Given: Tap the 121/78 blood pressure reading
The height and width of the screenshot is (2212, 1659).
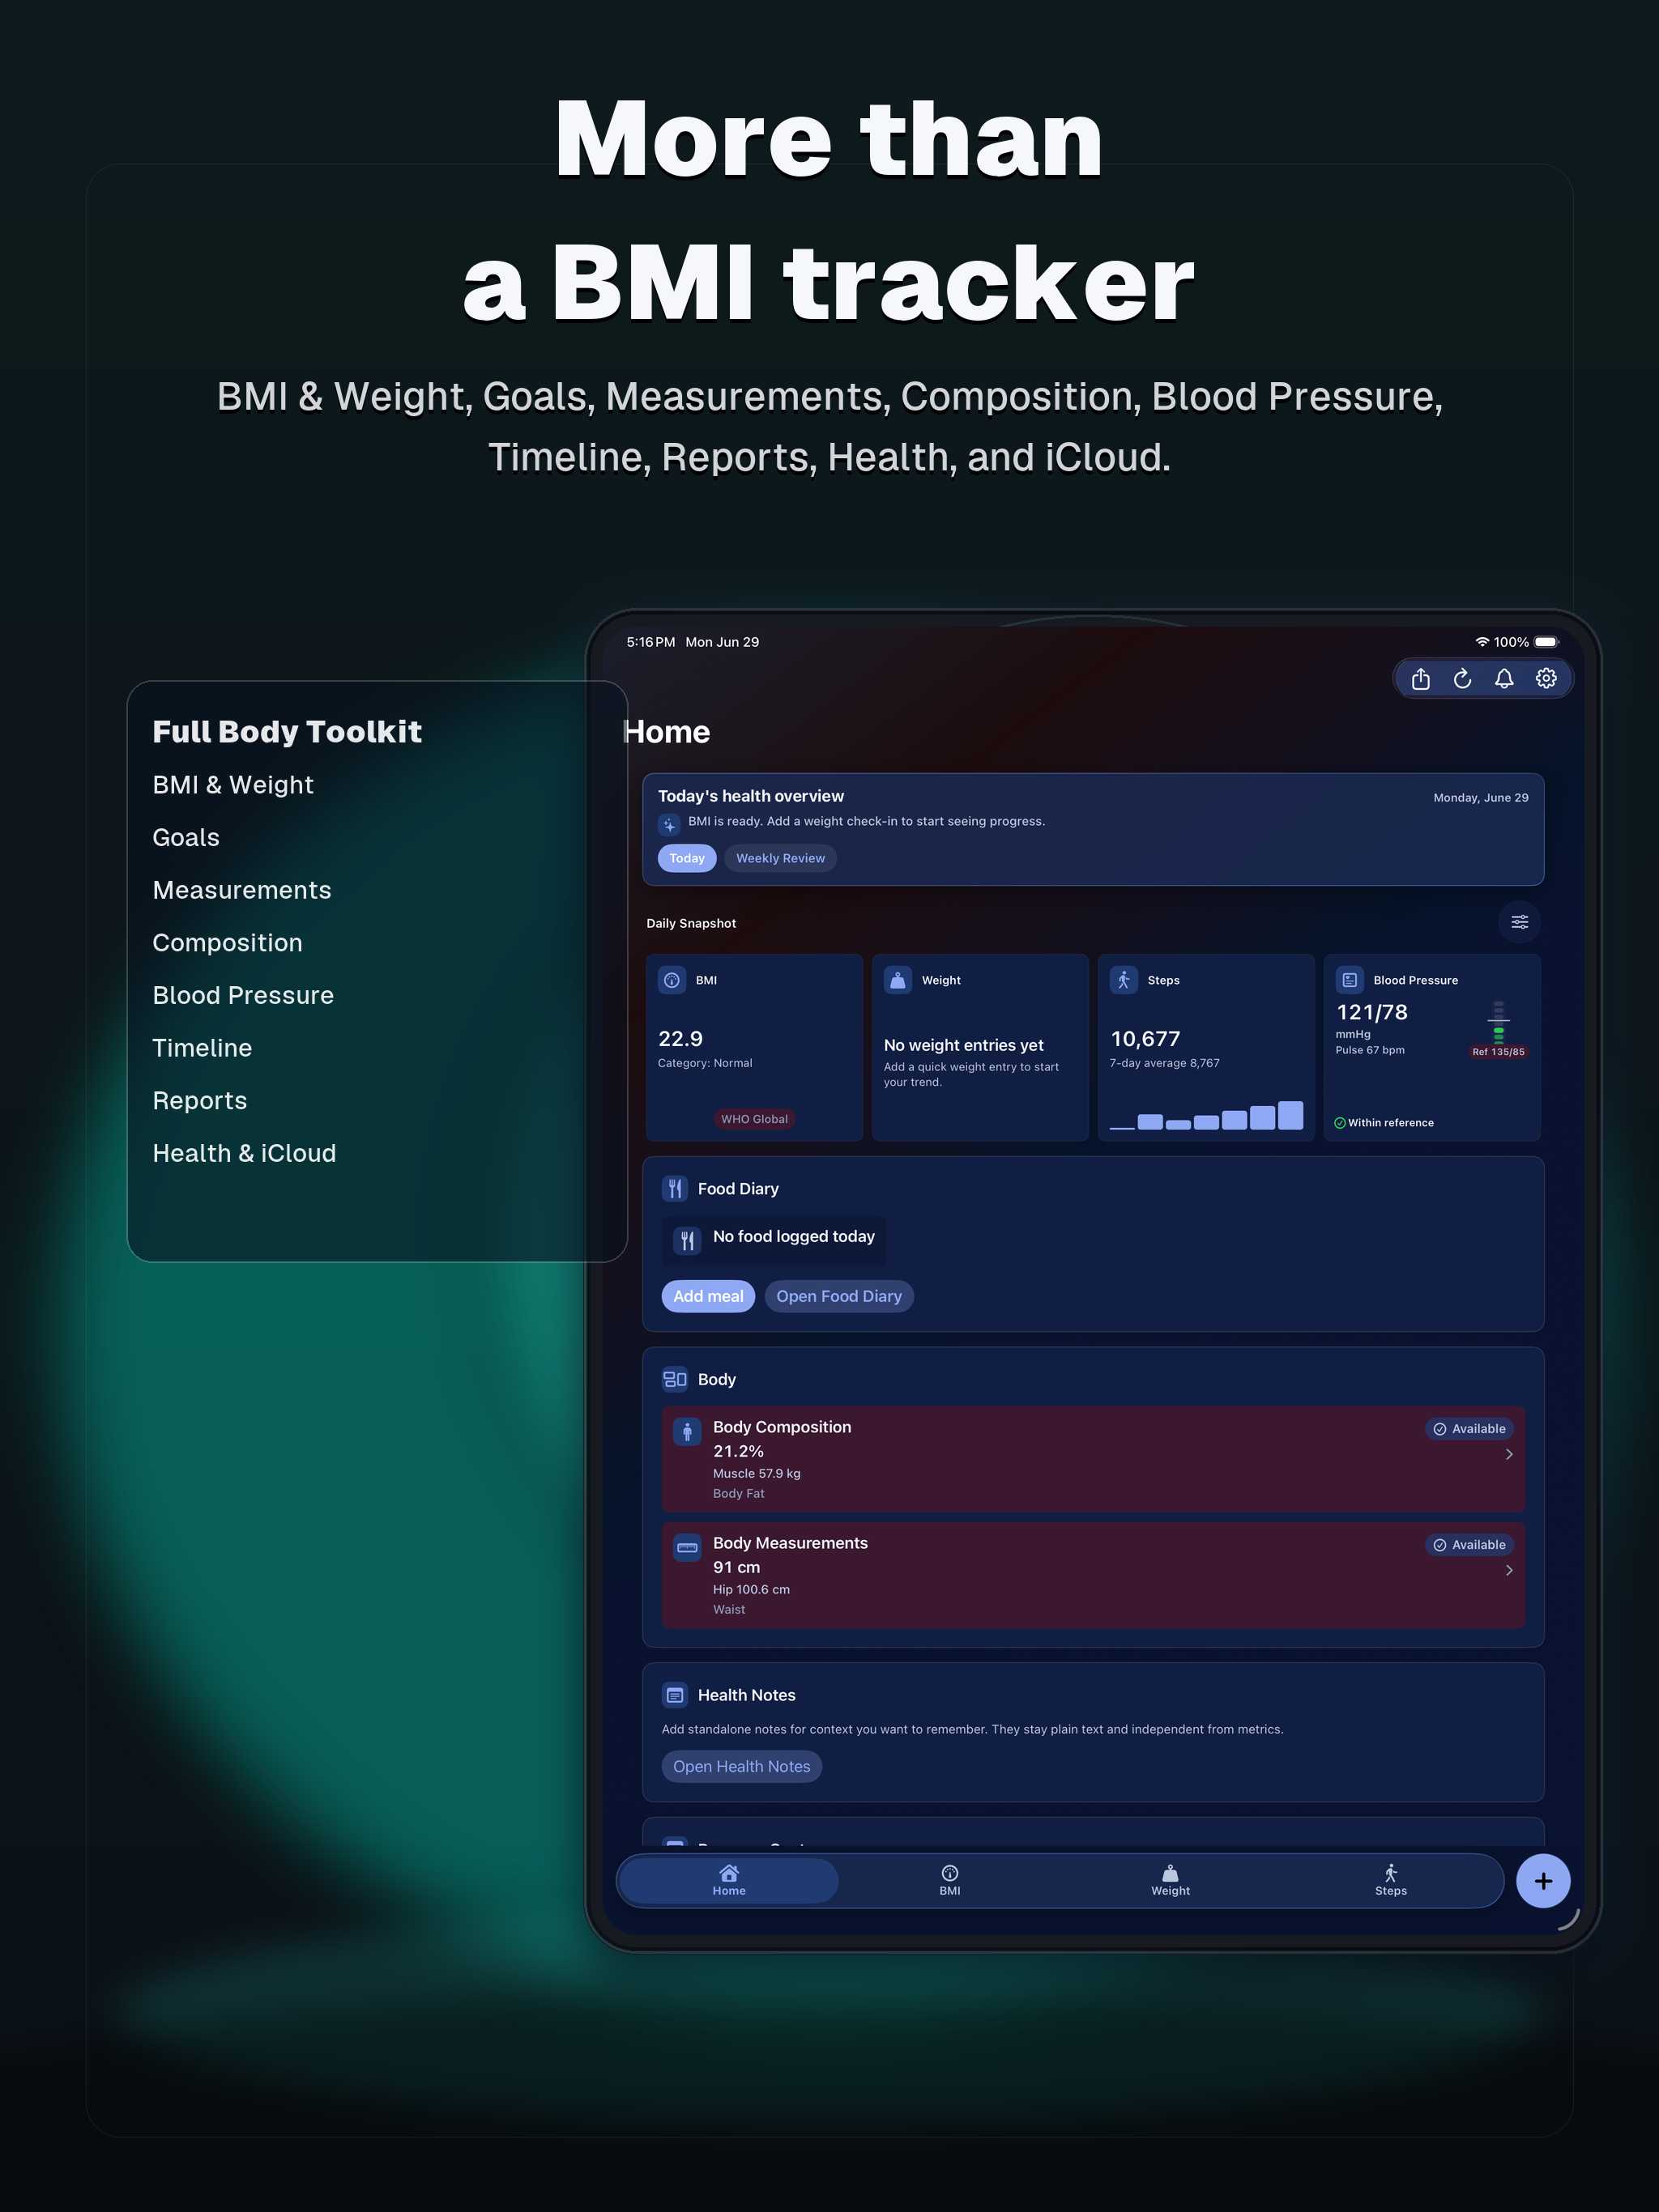Looking at the screenshot, I should (x=1371, y=1012).
